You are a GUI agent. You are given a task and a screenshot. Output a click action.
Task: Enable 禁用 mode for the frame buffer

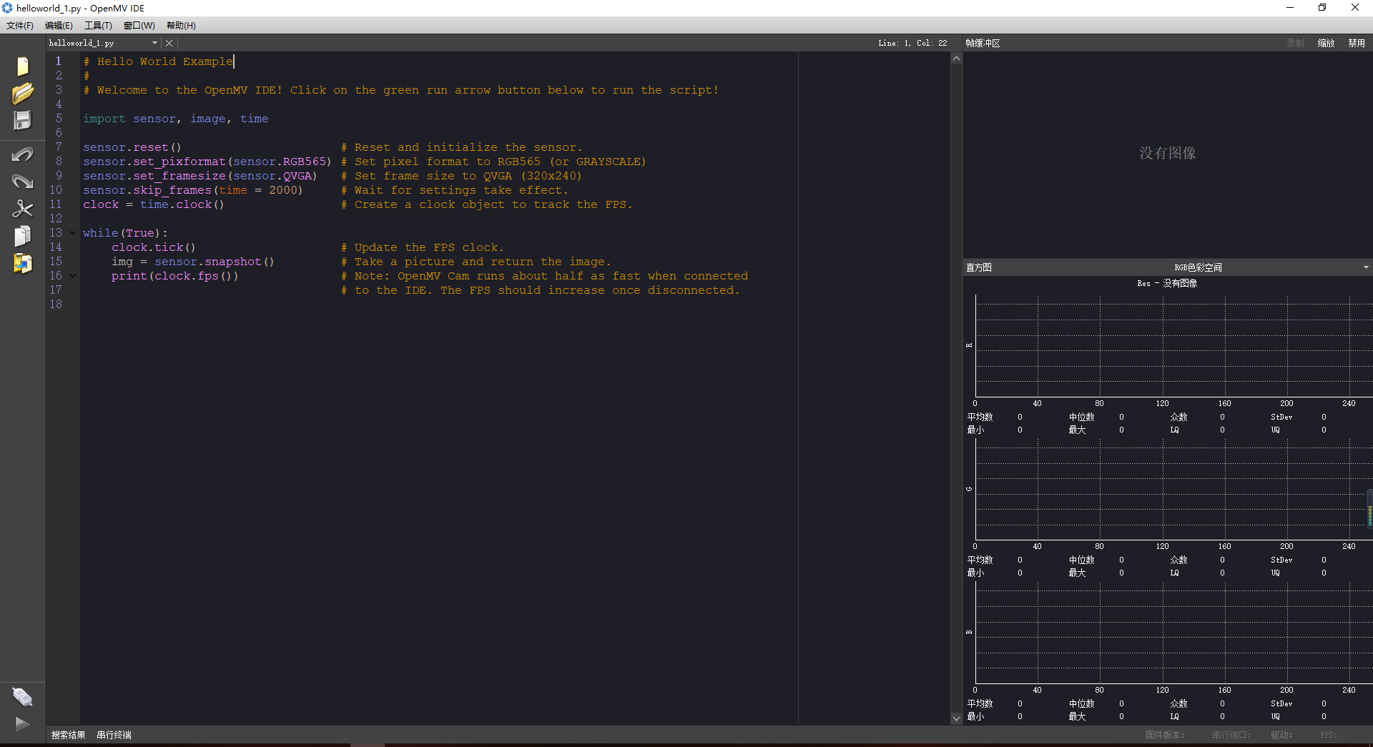pos(1357,42)
